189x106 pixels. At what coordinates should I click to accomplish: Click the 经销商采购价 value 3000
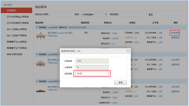click(x=115, y=103)
